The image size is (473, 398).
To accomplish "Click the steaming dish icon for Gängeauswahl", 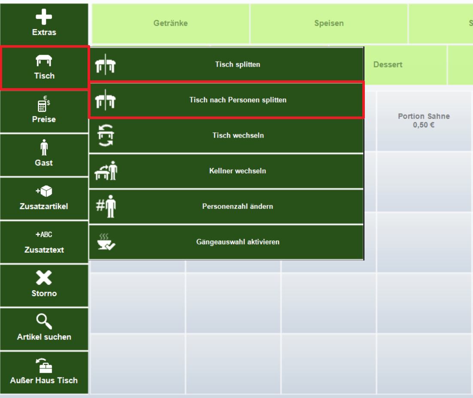I will 106,242.
